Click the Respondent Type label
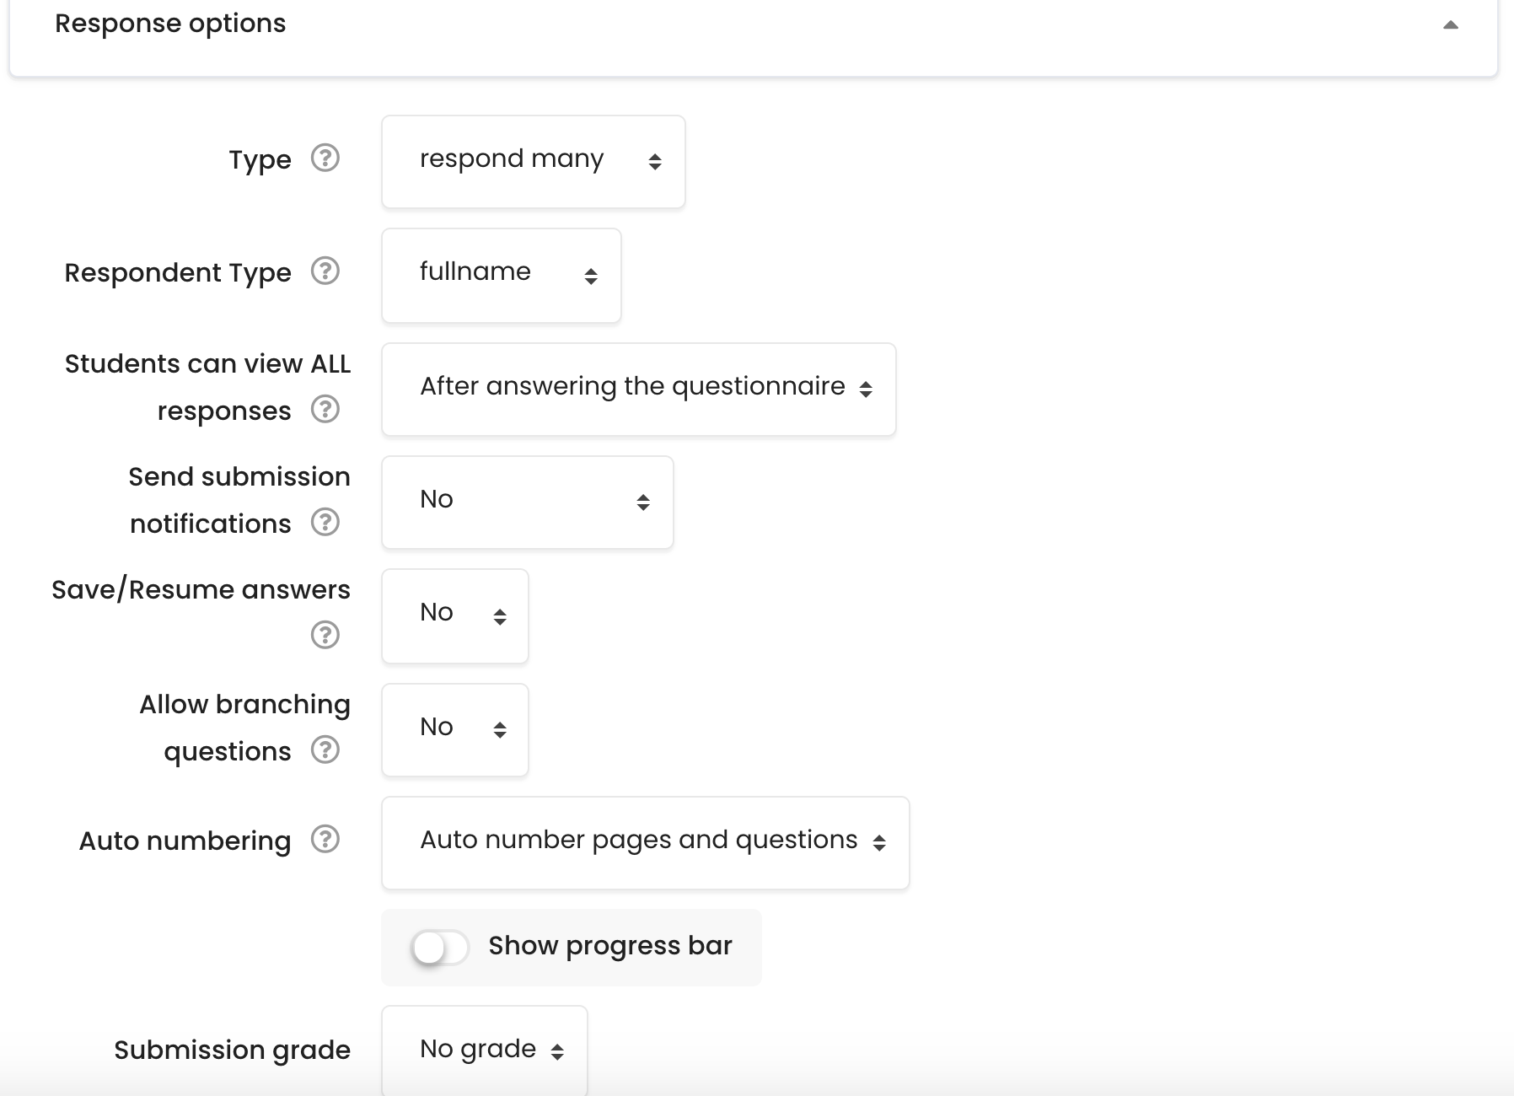 click(178, 273)
